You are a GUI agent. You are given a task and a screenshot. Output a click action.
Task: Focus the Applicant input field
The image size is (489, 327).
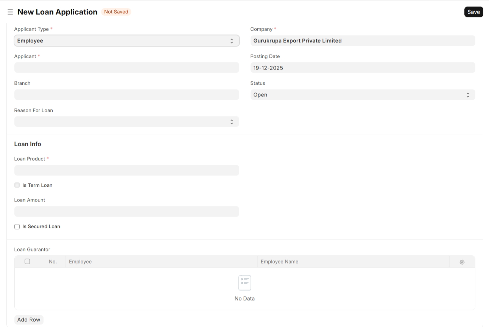tap(127, 68)
